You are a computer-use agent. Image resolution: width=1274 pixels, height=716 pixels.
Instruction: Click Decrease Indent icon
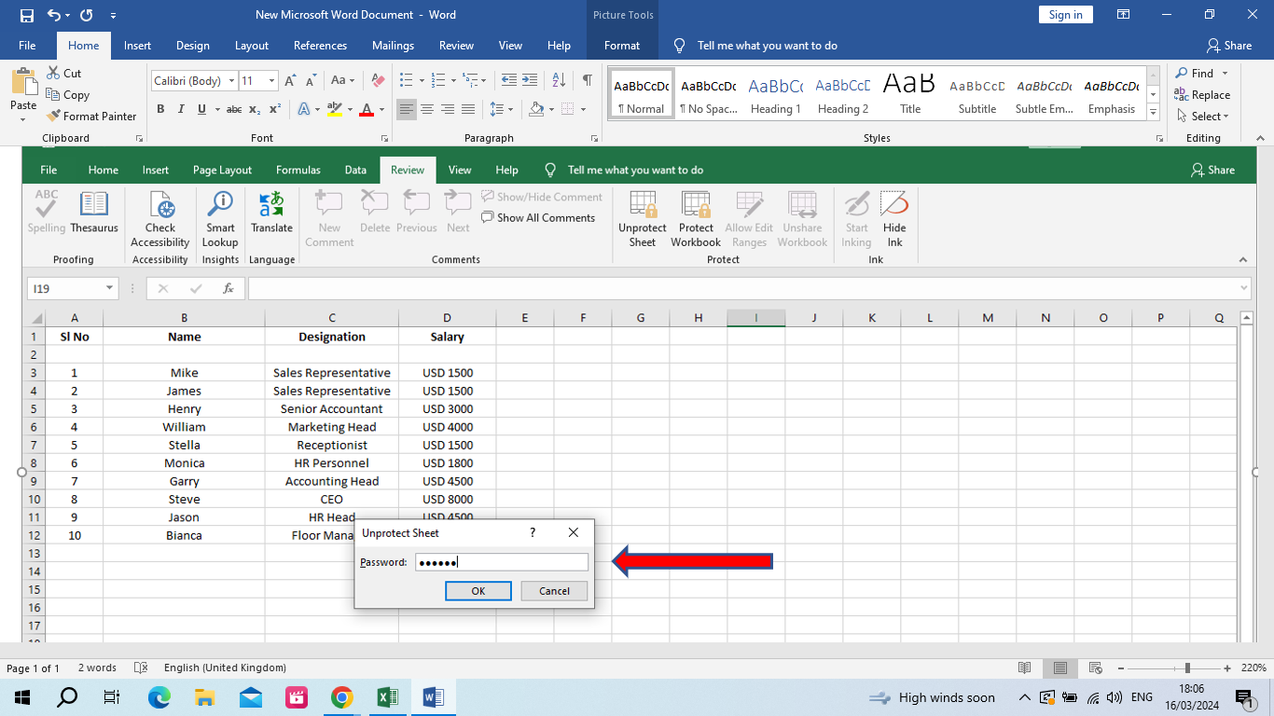pos(508,80)
